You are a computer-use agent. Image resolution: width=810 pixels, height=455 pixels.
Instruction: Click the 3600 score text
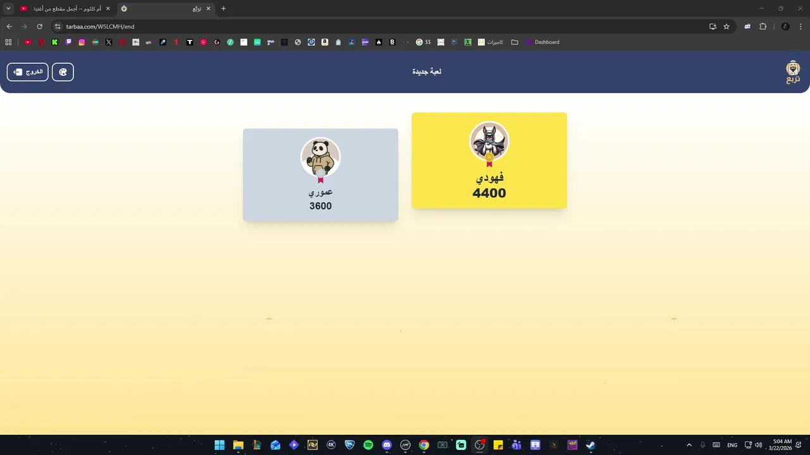pos(320,206)
